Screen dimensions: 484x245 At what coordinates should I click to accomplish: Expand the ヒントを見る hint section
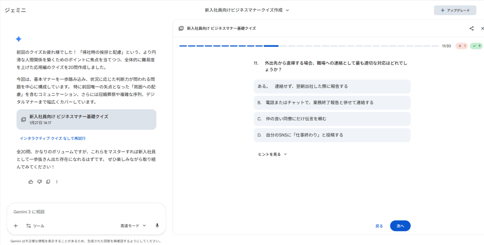coord(272,154)
